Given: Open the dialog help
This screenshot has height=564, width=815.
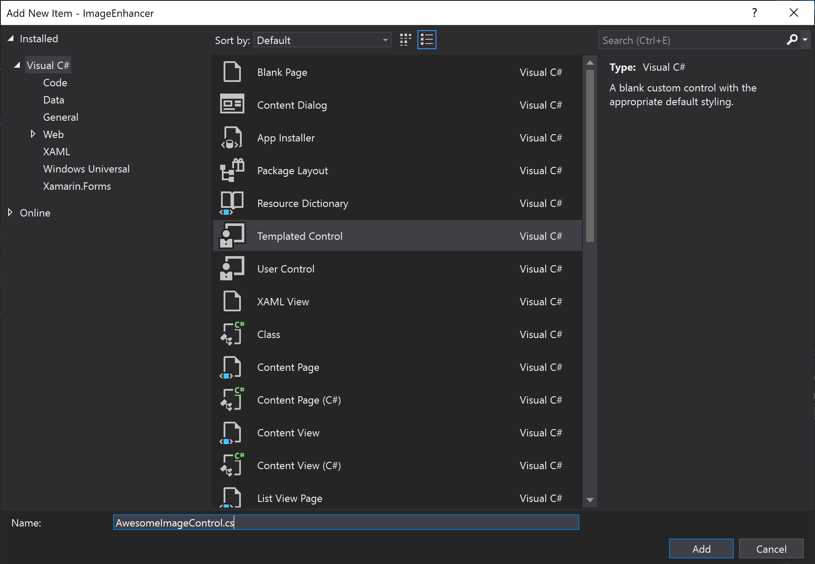Looking at the screenshot, I should pyautogui.click(x=754, y=13).
